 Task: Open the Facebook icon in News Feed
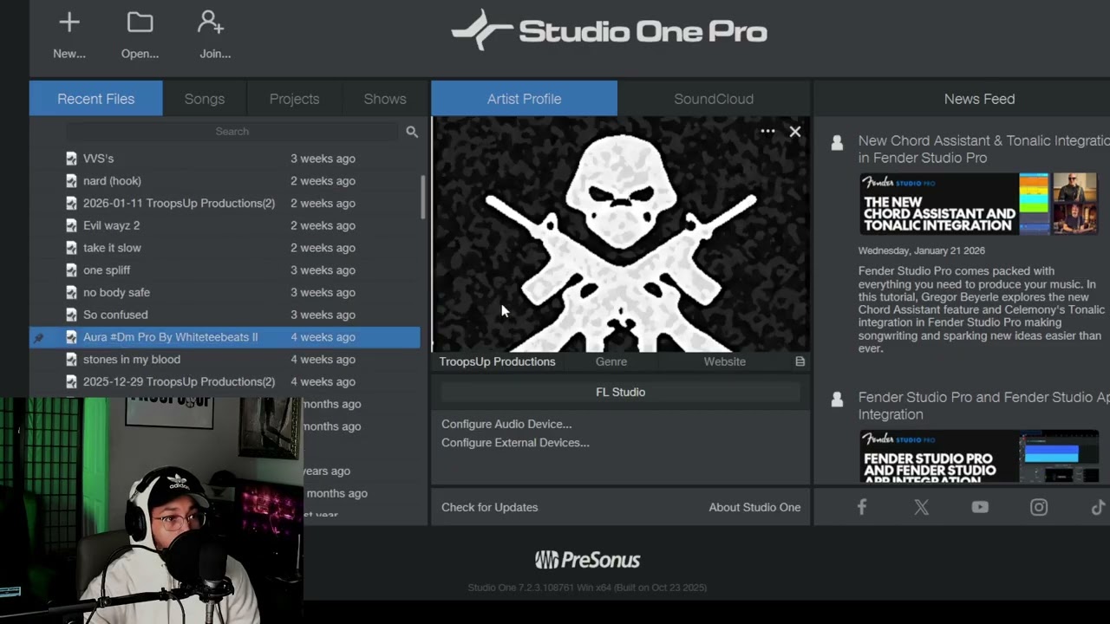(862, 508)
